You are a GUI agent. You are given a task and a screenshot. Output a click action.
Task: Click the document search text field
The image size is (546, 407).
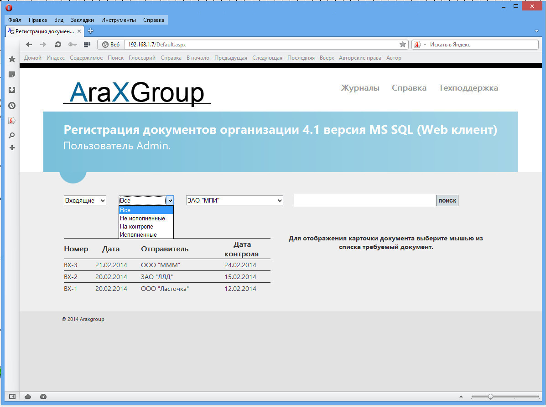pyautogui.click(x=364, y=200)
